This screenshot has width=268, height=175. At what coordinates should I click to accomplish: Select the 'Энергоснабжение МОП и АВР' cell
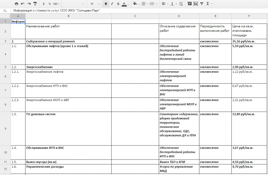[68, 105]
